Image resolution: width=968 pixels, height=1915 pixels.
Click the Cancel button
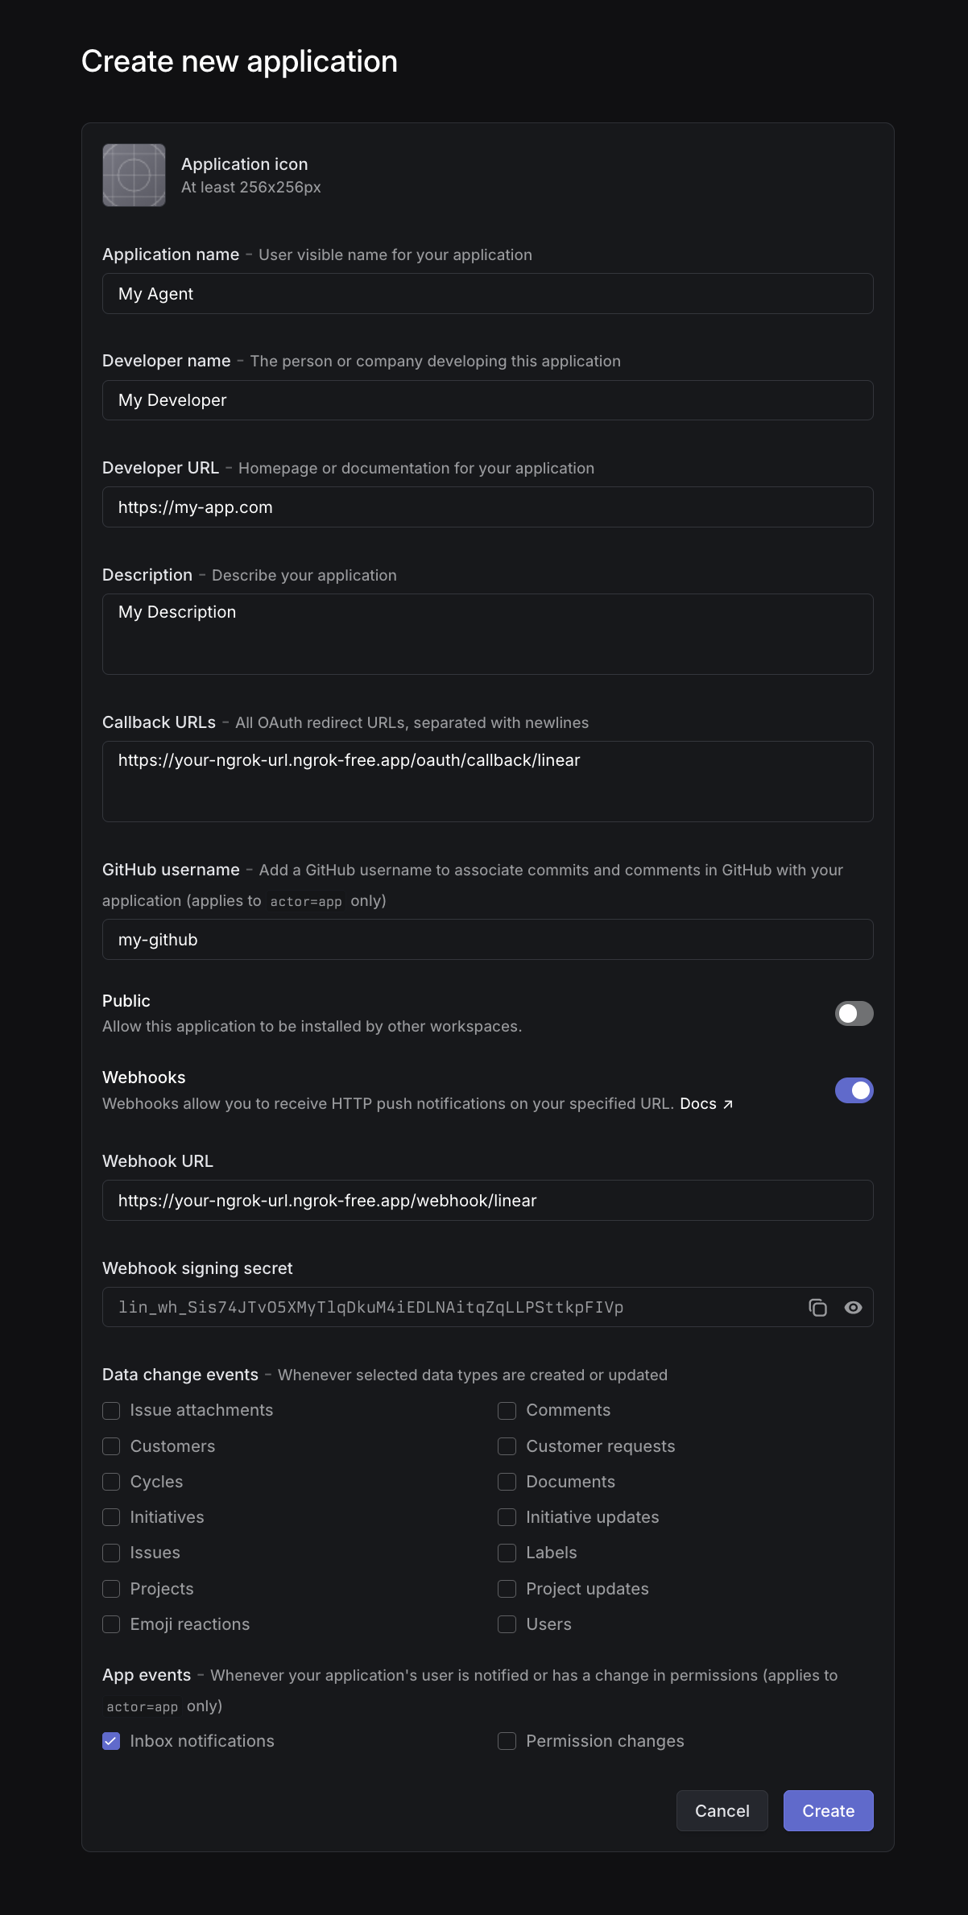722,1810
